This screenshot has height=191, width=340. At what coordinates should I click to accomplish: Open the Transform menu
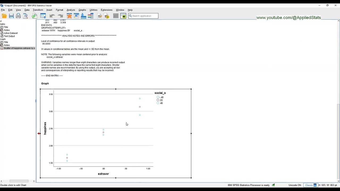pos(38,10)
